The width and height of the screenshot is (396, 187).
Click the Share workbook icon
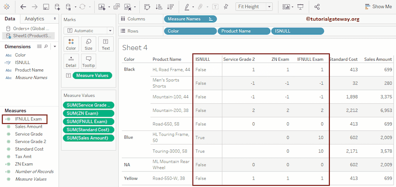[x=317, y=7]
